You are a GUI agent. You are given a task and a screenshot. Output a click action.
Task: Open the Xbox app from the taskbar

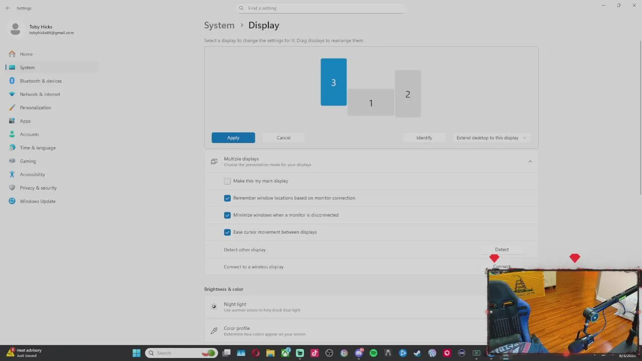point(285,353)
